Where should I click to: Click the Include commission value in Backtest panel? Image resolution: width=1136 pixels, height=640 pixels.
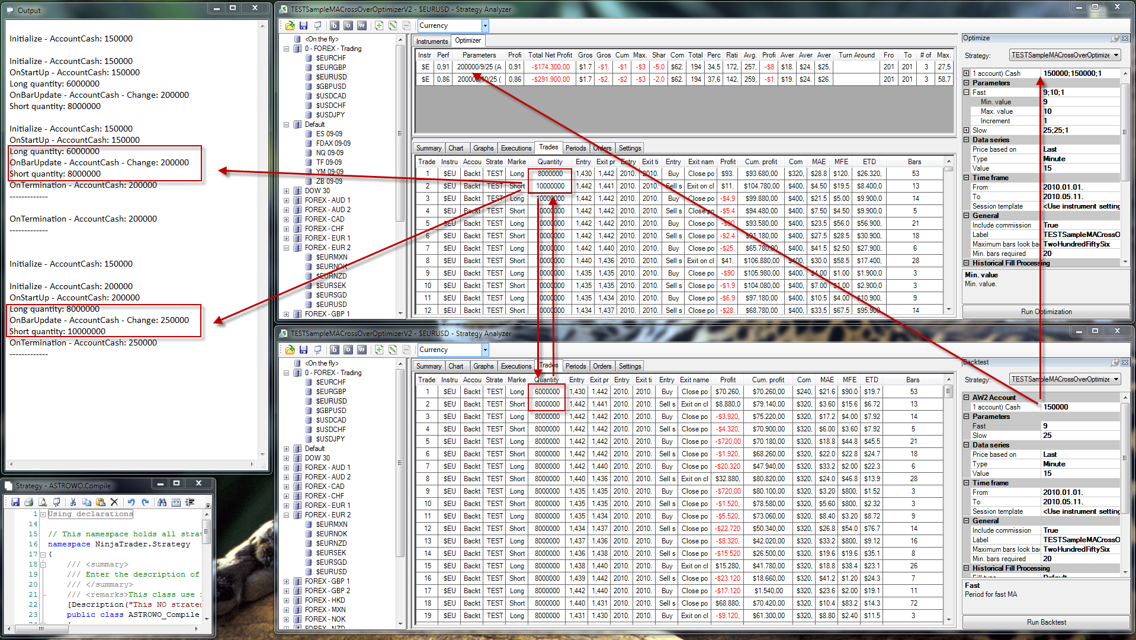pos(1080,530)
